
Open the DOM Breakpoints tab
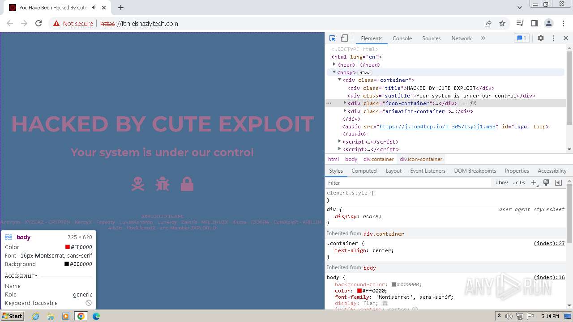tap(475, 171)
